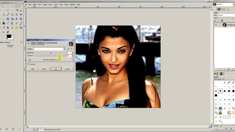Click the Brightness value stepper arrows
Viewport: 235px width, 132px height.
click(72, 52)
